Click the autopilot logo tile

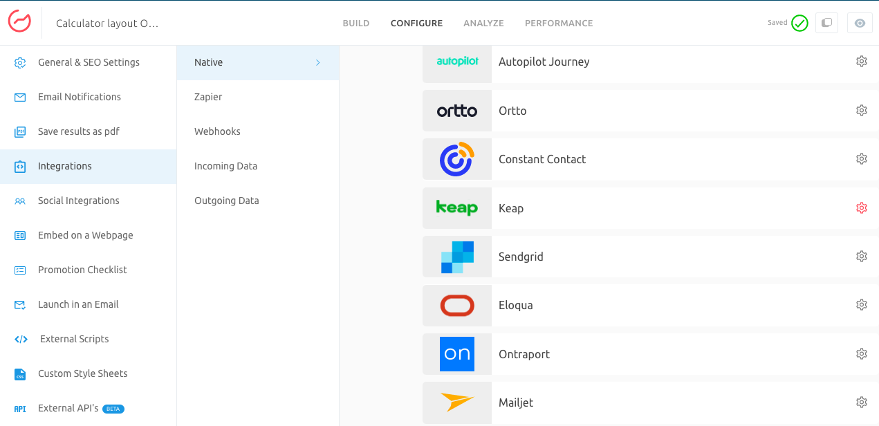coord(457,64)
